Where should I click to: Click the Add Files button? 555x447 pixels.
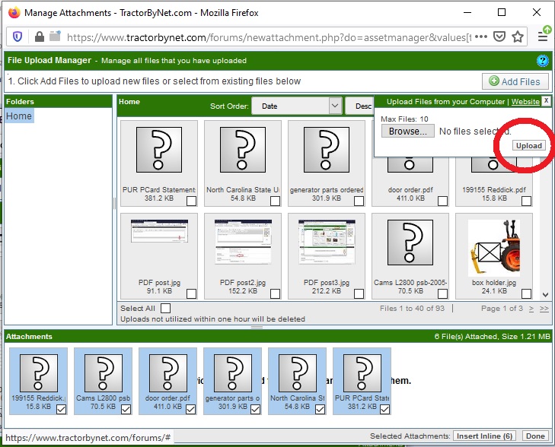(515, 81)
